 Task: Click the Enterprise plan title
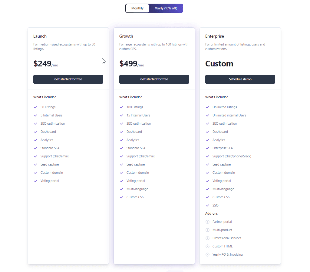[215, 36]
